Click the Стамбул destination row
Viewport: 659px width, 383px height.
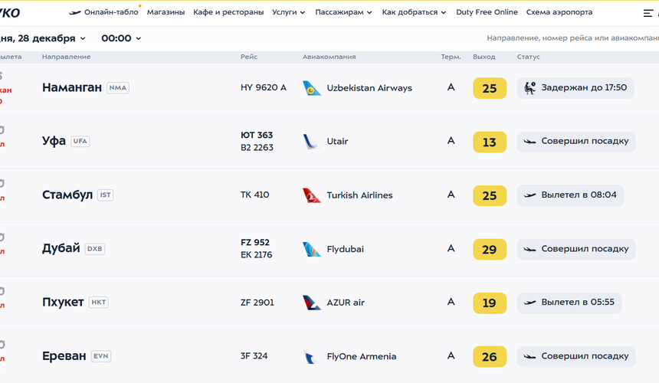[67, 195]
